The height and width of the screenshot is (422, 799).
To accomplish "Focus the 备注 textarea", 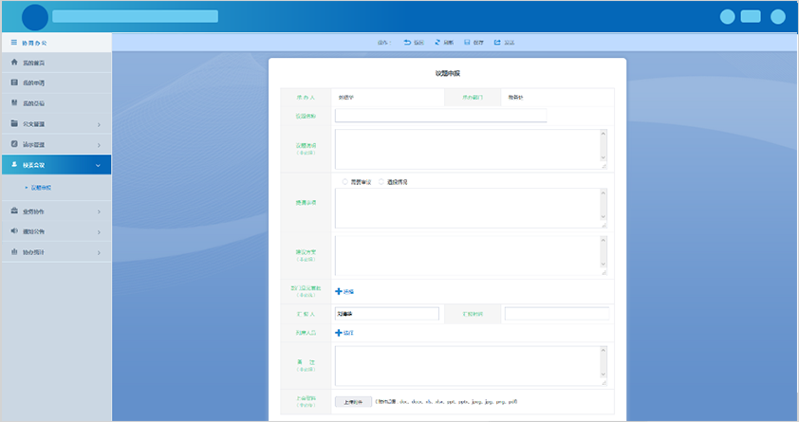I will pyautogui.click(x=471, y=366).
